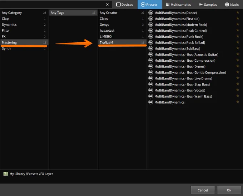Click preset icon for Bus (Vocals)
This screenshot has width=243, height=196.
[x=151, y=90]
